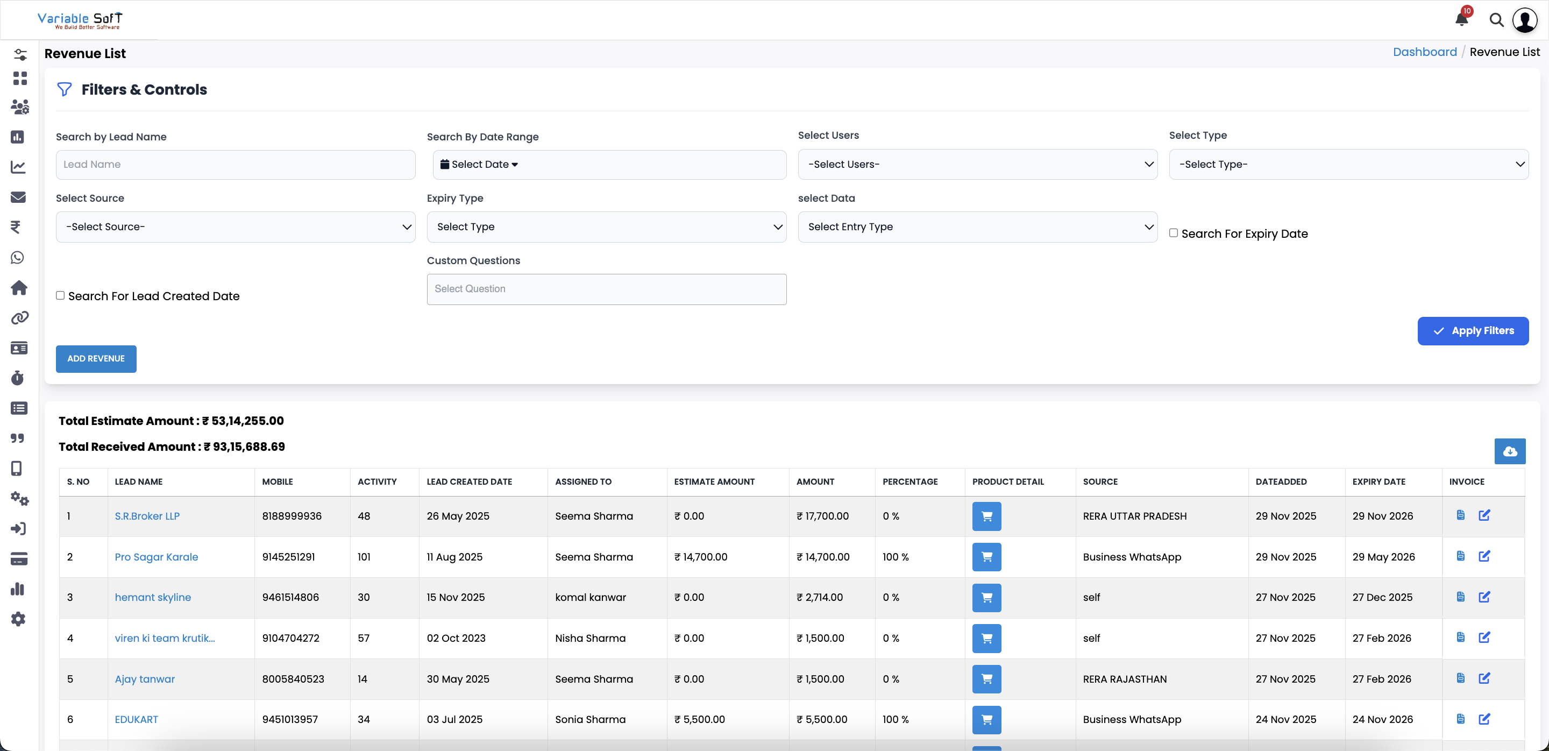Click the Lead Name search input field

[236, 164]
